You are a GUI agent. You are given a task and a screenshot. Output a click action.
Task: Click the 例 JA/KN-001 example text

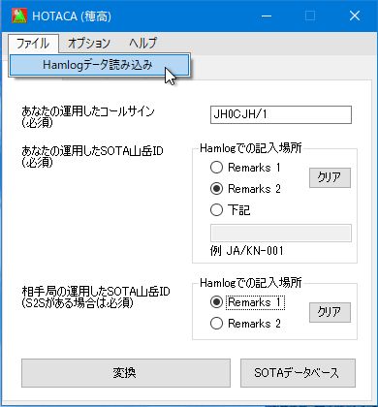(x=246, y=251)
